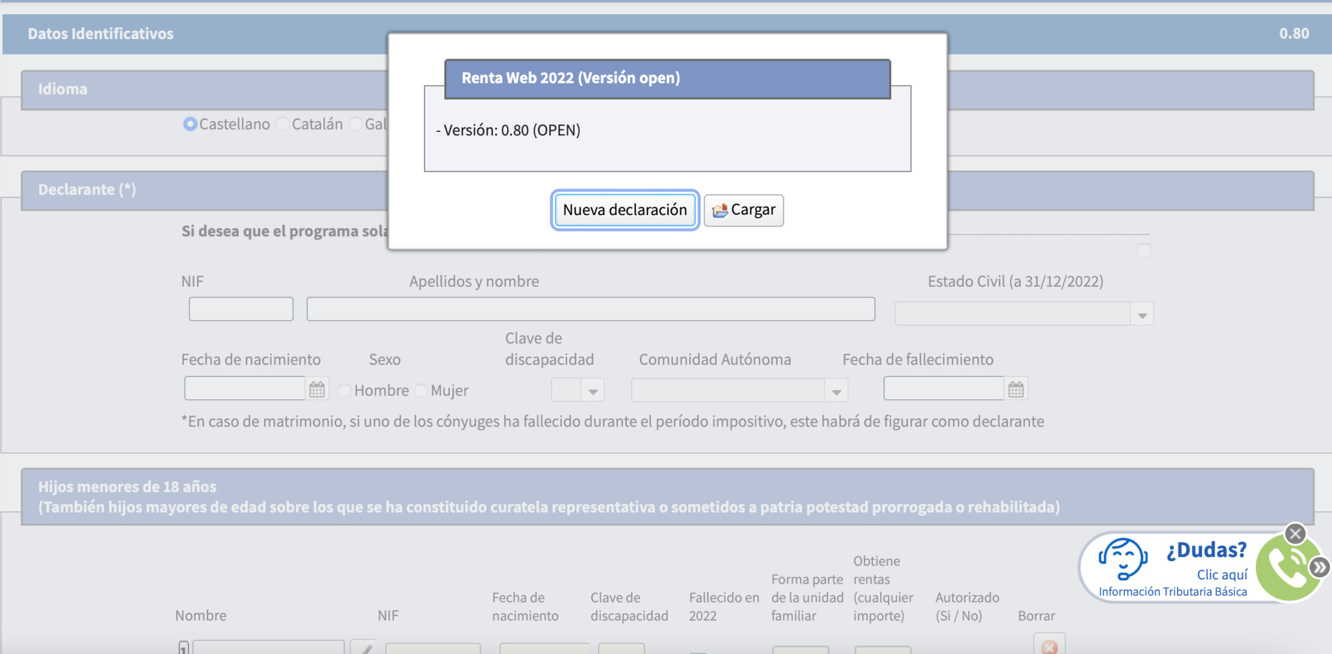Select the Castellano language option
1332x654 pixels.
tap(190, 124)
